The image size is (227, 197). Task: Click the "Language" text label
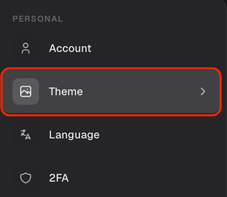click(74, 135)
